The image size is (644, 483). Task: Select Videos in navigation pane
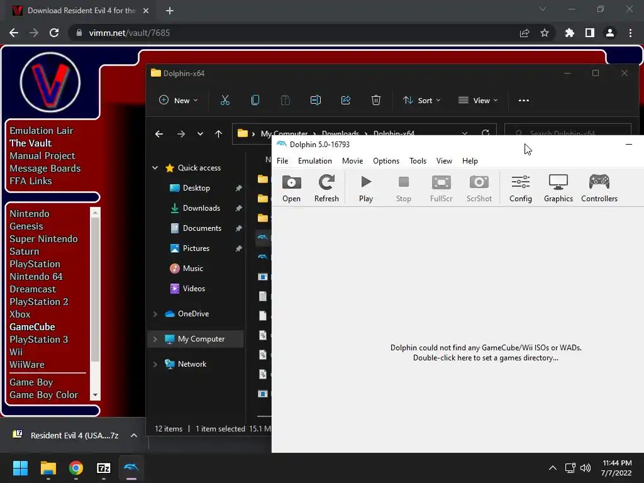(194, 288)
